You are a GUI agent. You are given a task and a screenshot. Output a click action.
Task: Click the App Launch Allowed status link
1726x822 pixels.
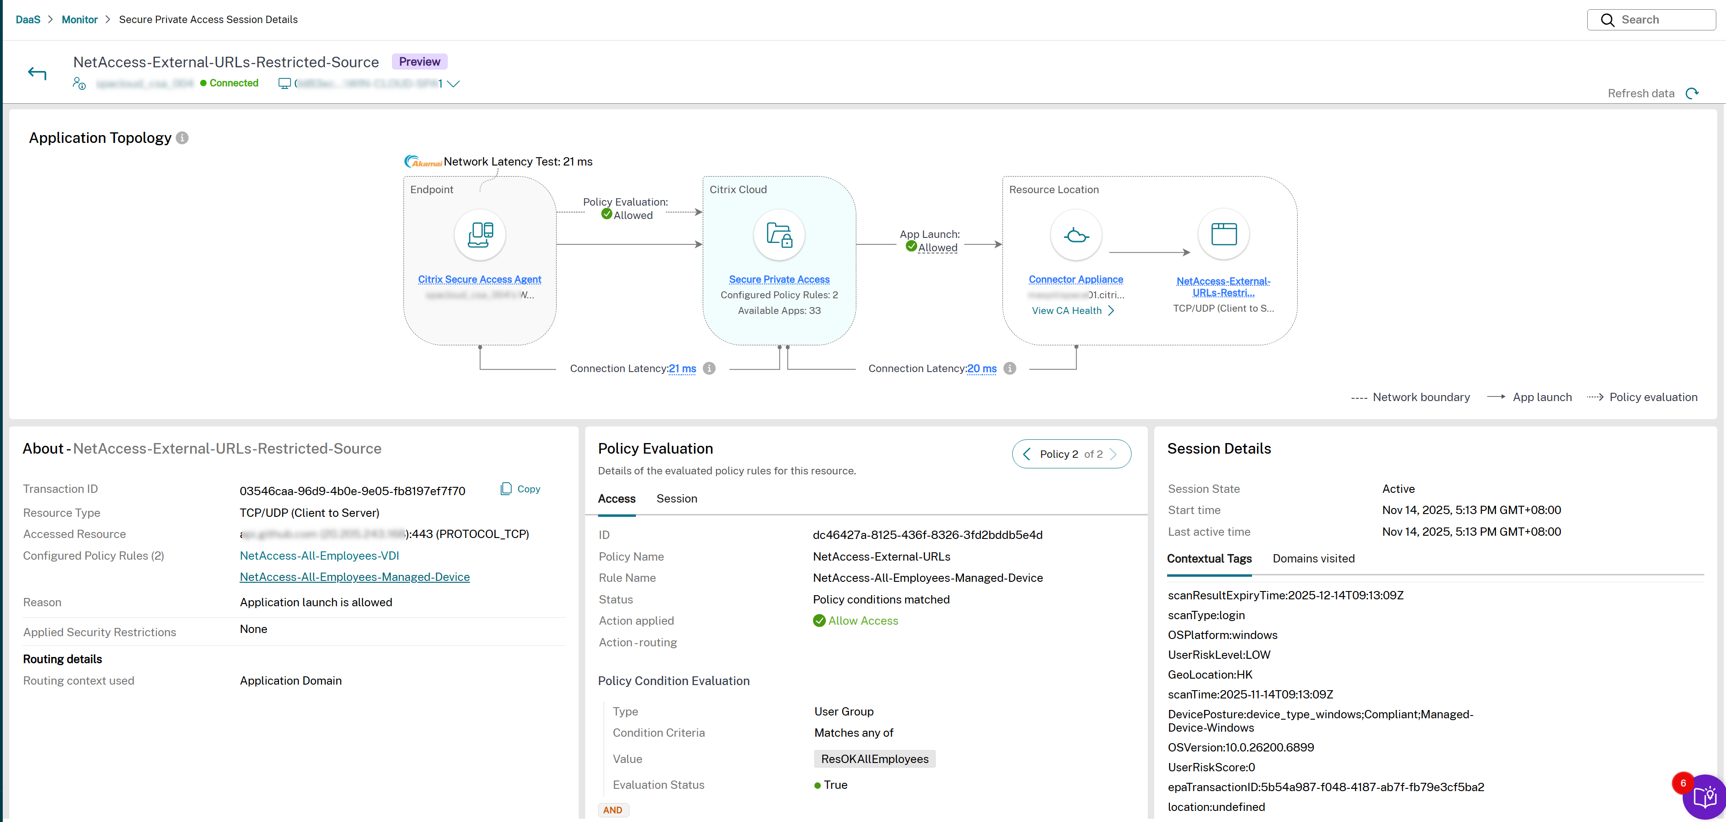coord(938,248)
